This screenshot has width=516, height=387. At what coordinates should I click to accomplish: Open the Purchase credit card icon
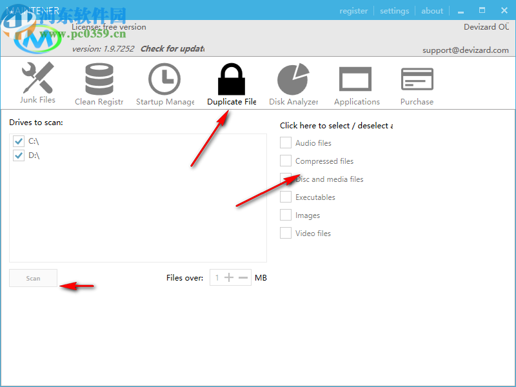tap(417, 79)
